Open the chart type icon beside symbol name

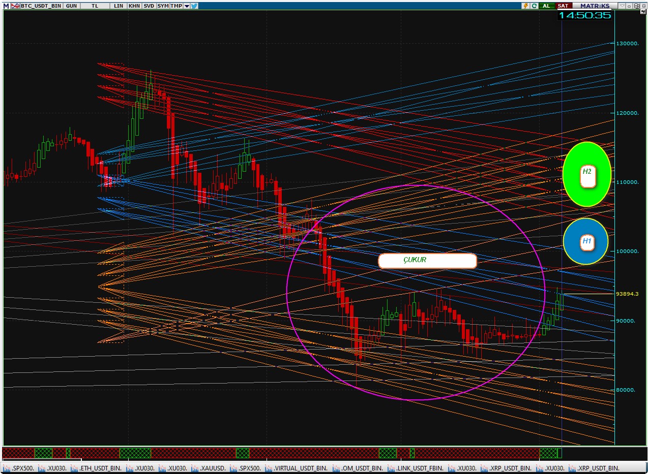pyautogui.click(x=16, y=6)
